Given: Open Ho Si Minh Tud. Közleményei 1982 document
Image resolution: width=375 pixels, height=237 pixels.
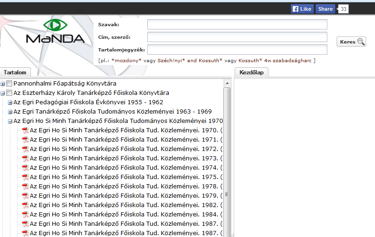Looking at the screenshot, I should pyautogui.click(x=126, y=205).
